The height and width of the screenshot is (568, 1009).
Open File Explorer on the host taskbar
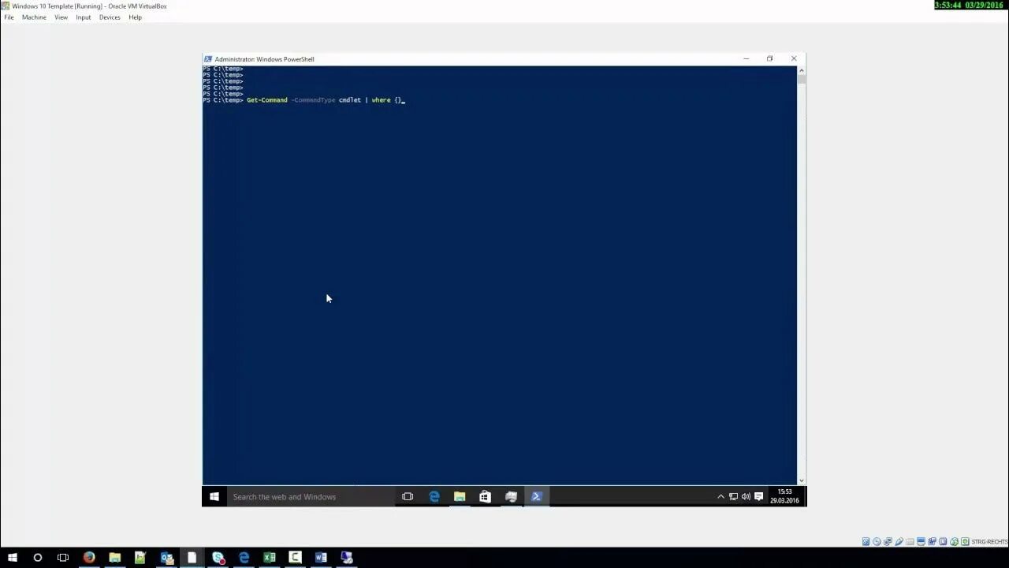point(114,558)
